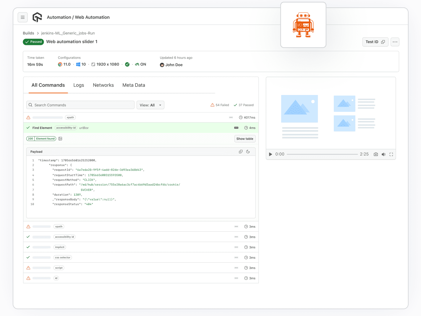
Task: Click the Windows 10 OS icon
Action: (78, 64)
